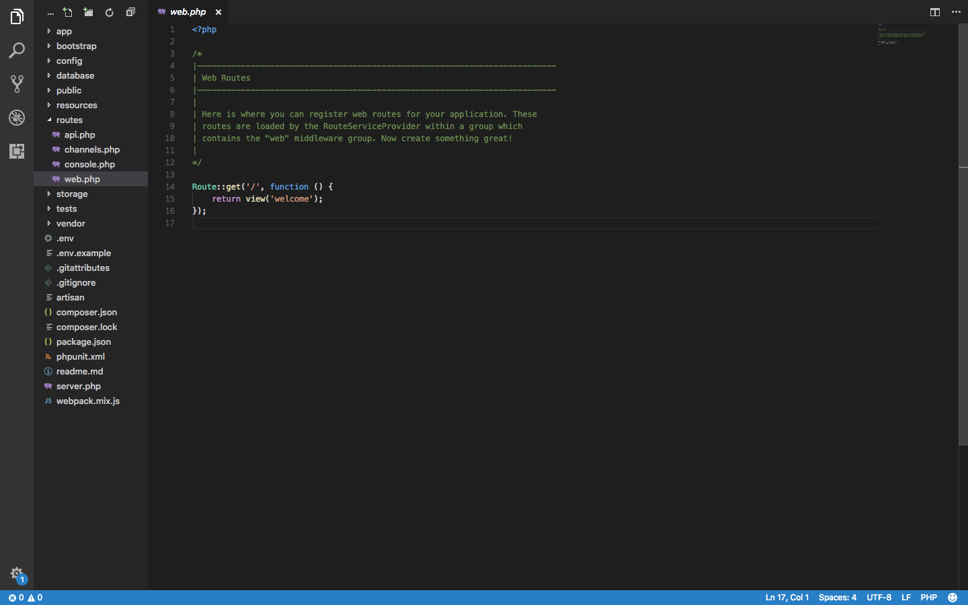
Task: Open more editor actions menu
Action: (x=956, y=12)
